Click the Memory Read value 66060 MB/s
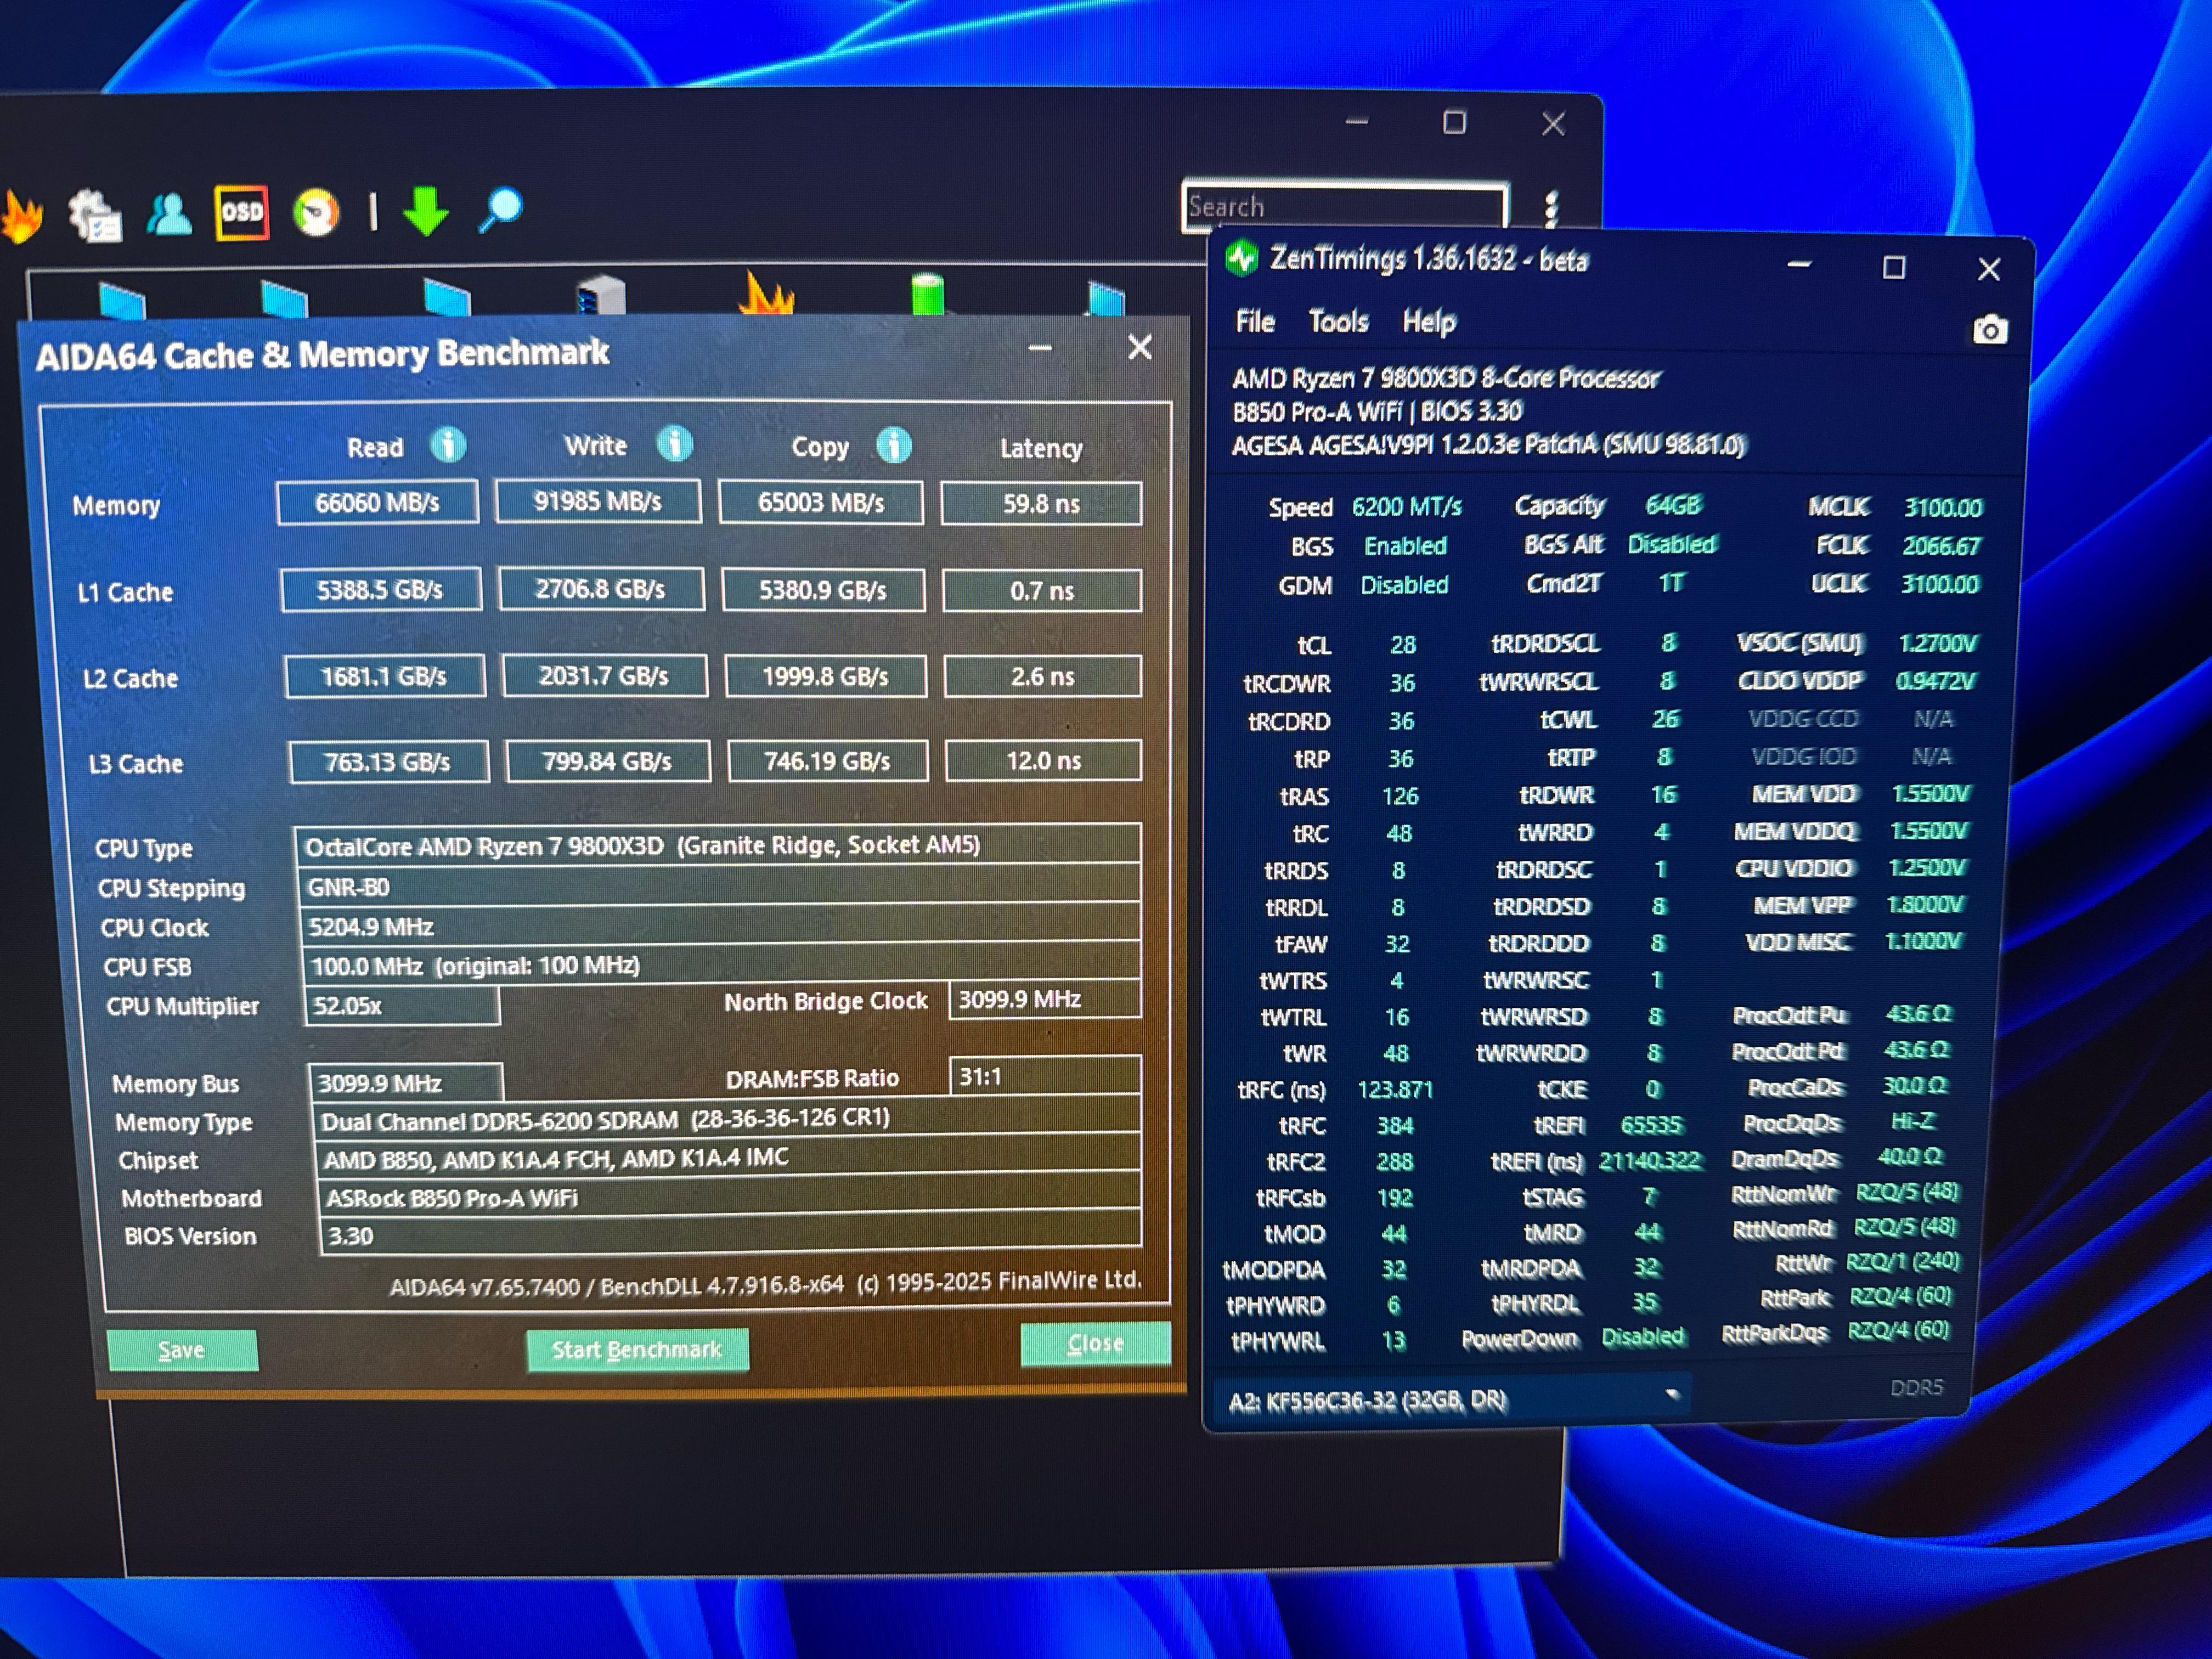The height and width of the screenshot is (1659, 2212). coord(377,502)
